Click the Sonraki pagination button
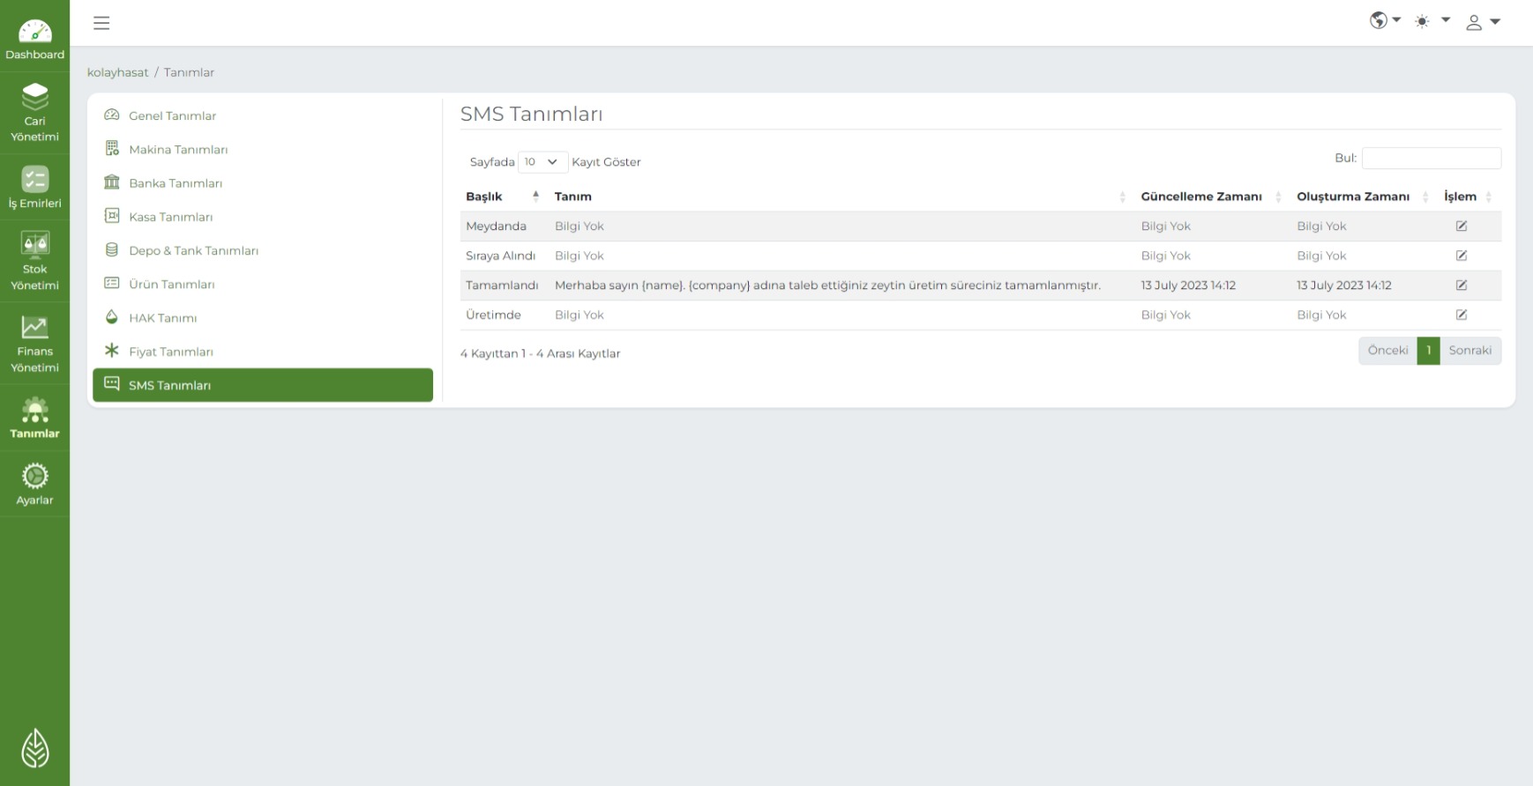The width and height of the screenshot is (1533, 786). coord(1470,351)
